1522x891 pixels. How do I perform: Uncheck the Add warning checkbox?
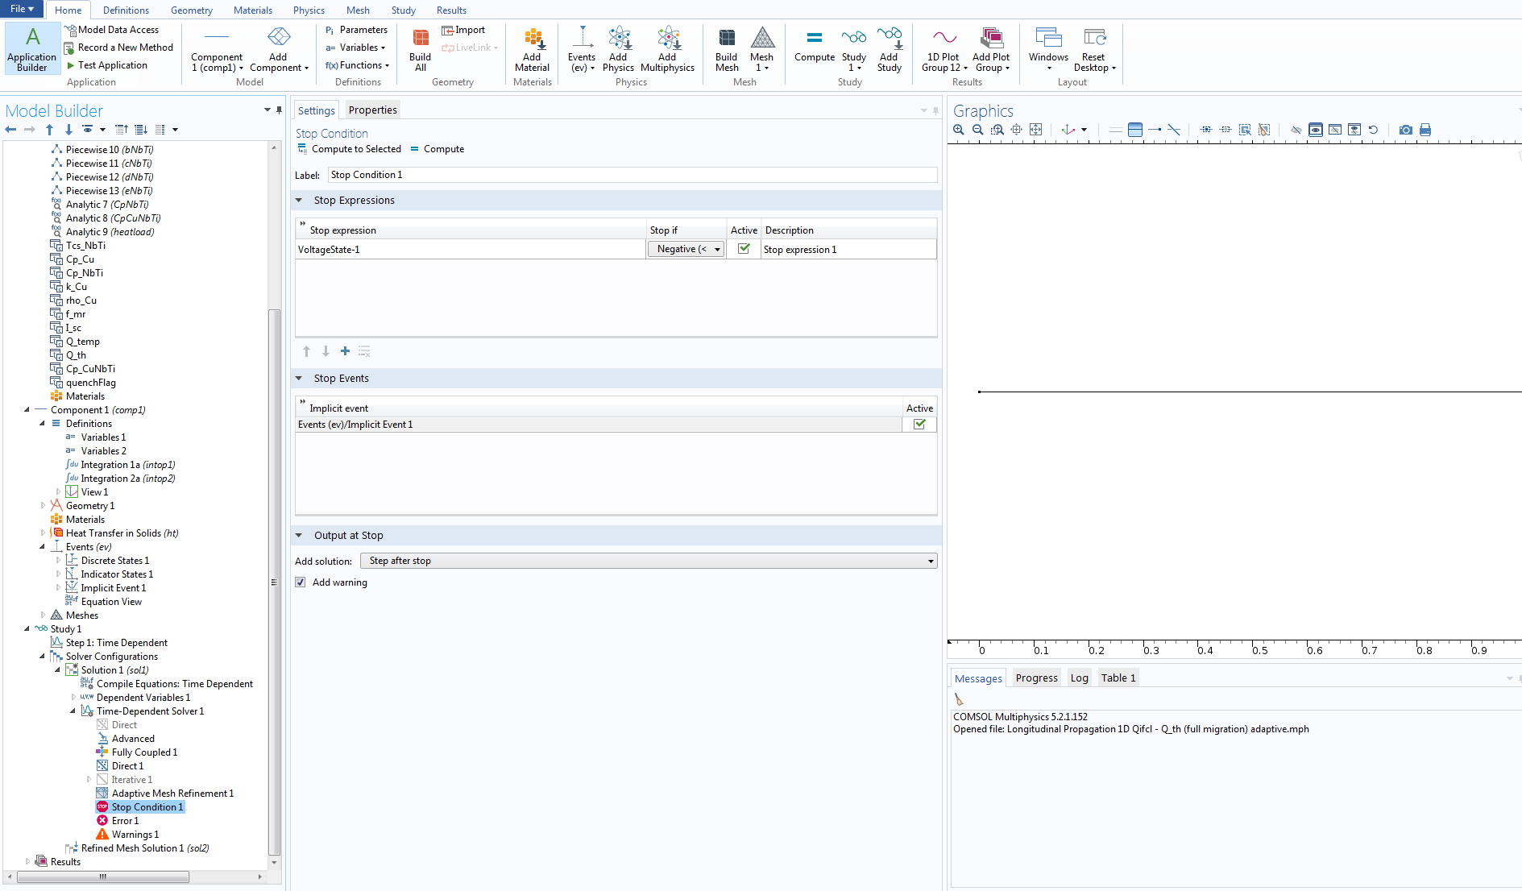[x=301, y=582]
